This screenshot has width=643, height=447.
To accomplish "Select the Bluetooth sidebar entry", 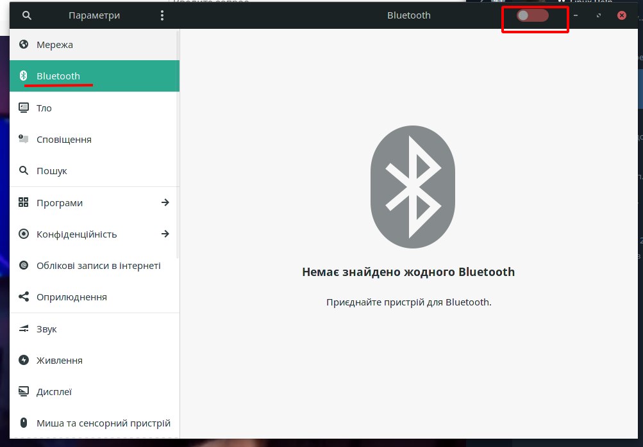I will click(94, 76).
